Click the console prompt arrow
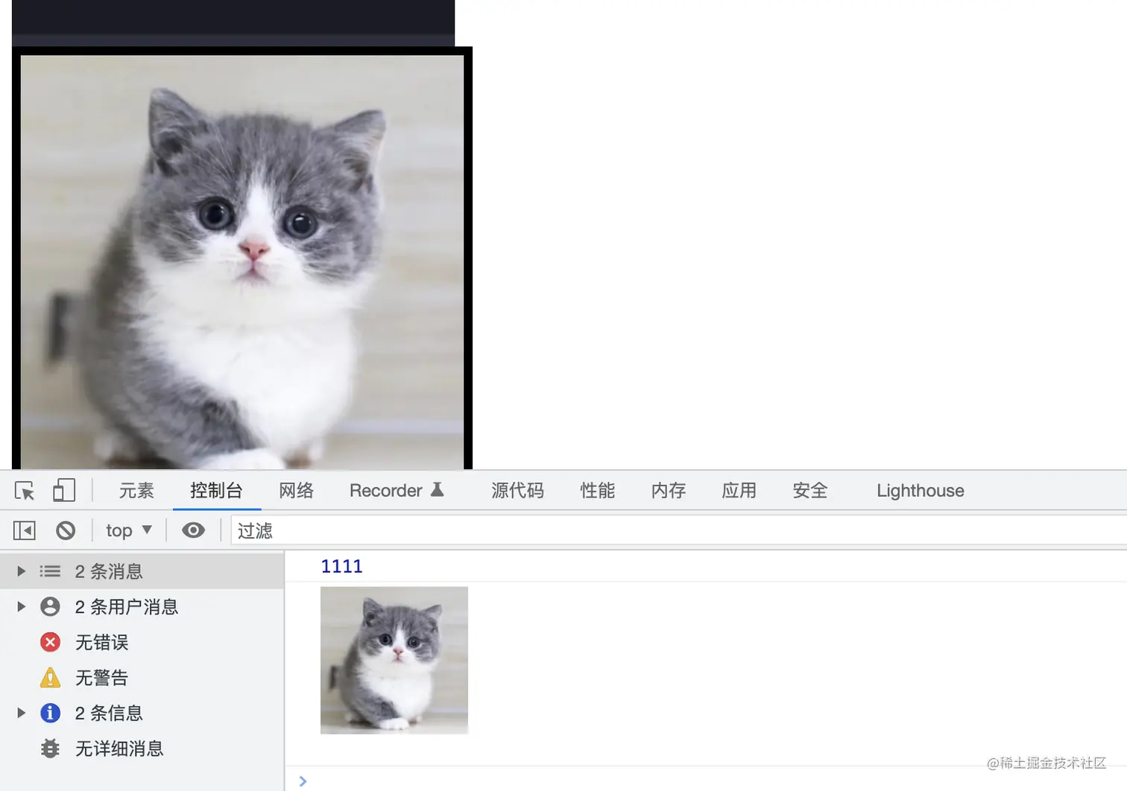Image resolution: width=1127 pixels, height=791 pixels. click(x=303, y=781)
